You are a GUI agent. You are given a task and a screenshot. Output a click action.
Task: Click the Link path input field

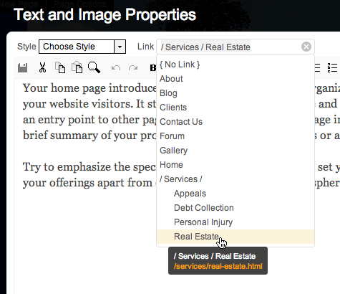pyautogui.click(x=229, y=47)
